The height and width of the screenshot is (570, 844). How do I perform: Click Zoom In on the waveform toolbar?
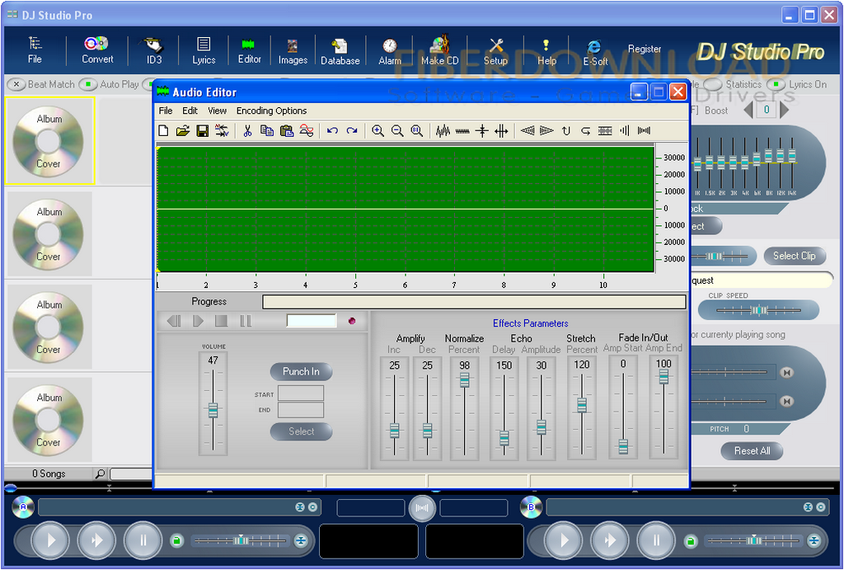pyautogui.click(x=378, y=130)
